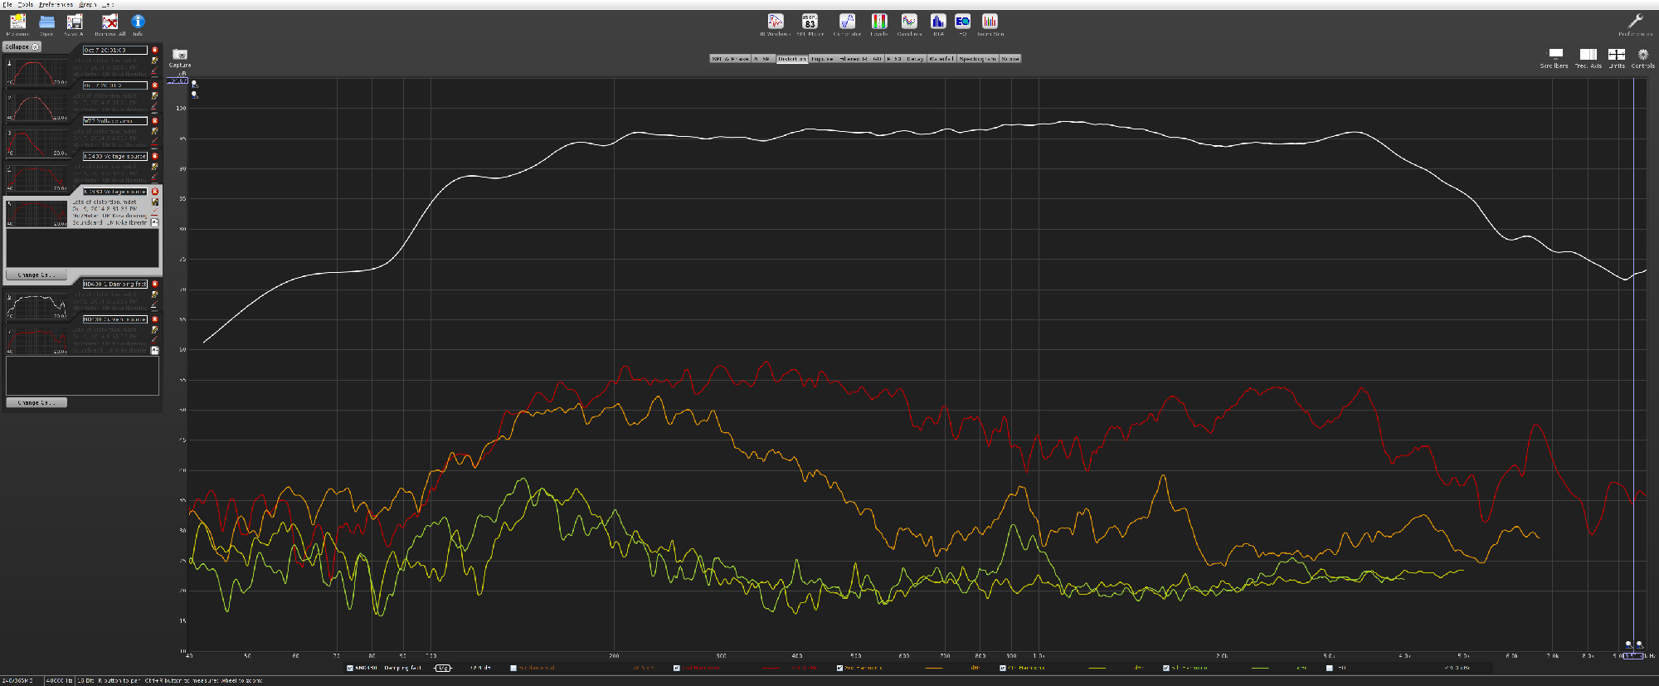The image size is (1659, 686).
Task: Open the signal Generator tool
Action: point(847,22)
